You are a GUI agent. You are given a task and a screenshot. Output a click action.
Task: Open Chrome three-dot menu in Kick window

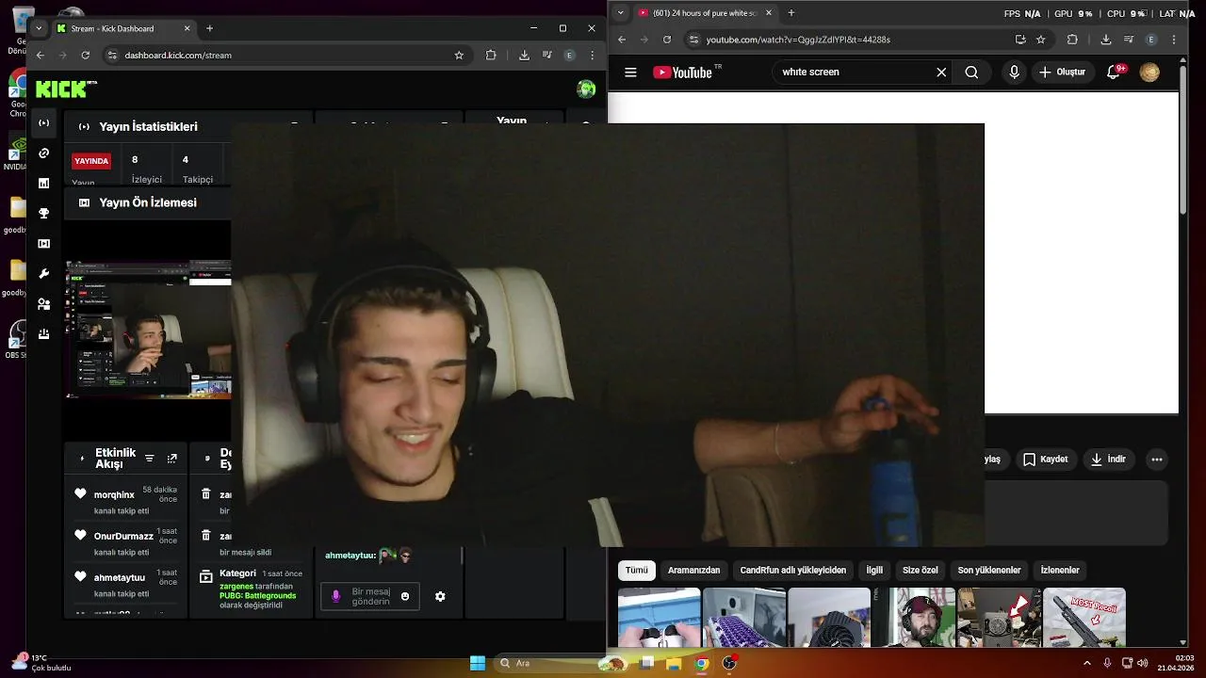(593, 56)
